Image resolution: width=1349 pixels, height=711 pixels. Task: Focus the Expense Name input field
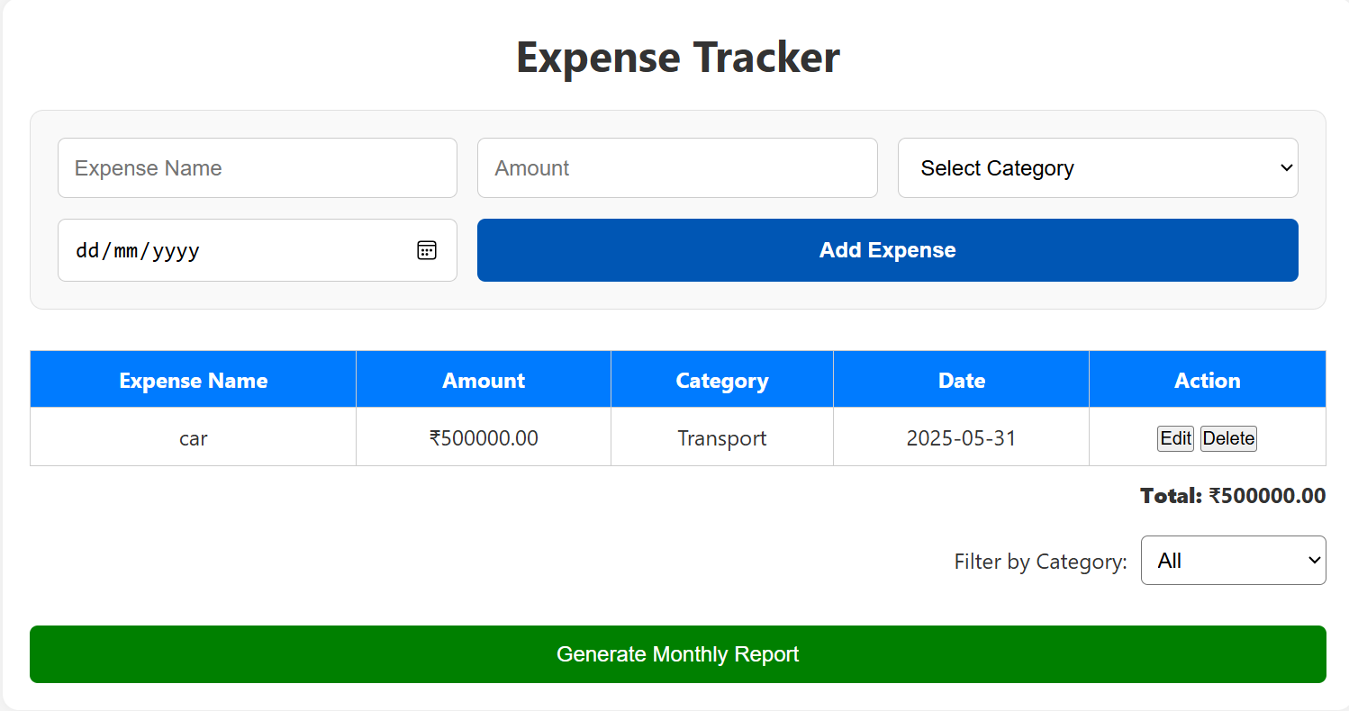[x=258, y=168]
